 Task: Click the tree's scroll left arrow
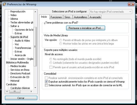[x=7, y=91]
